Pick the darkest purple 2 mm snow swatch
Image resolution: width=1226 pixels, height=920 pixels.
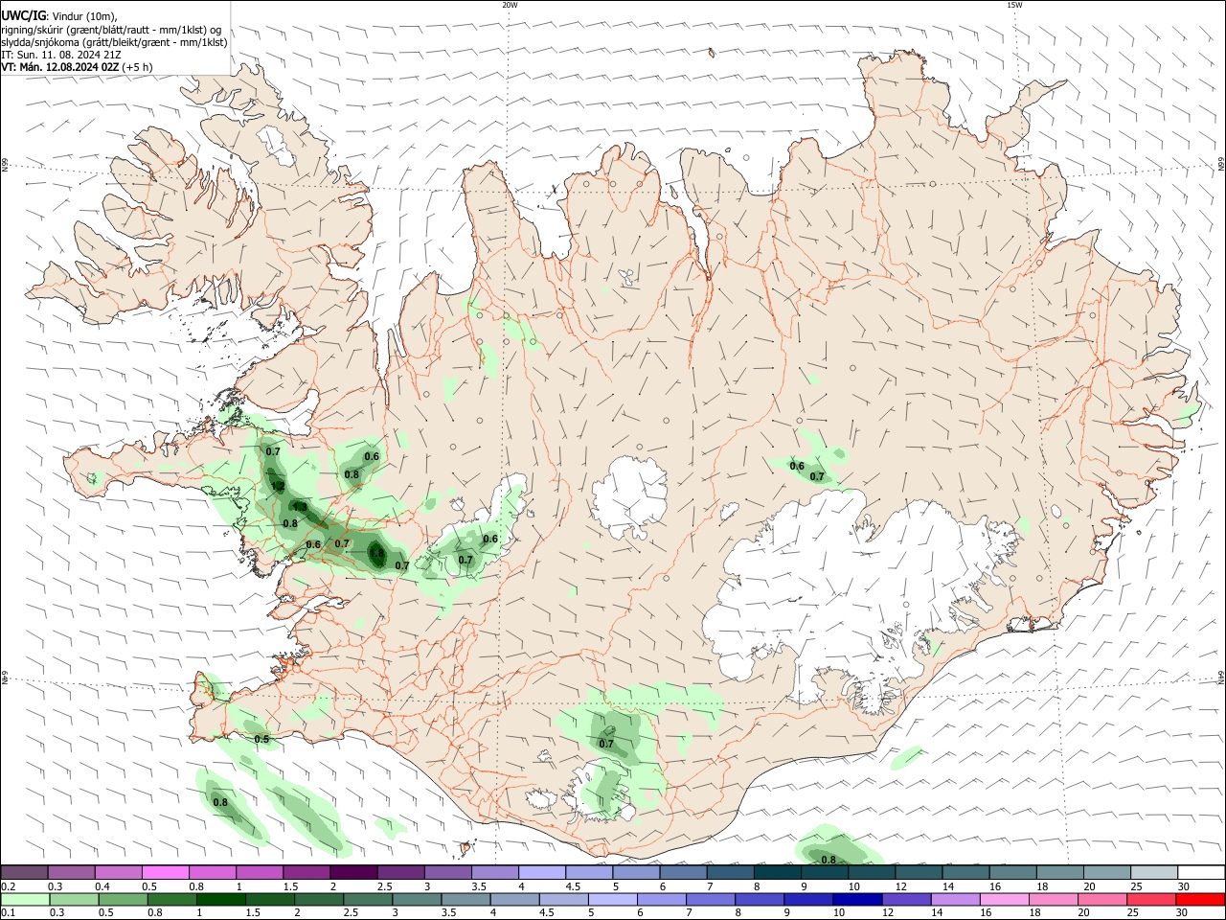(x=353, y=872)
